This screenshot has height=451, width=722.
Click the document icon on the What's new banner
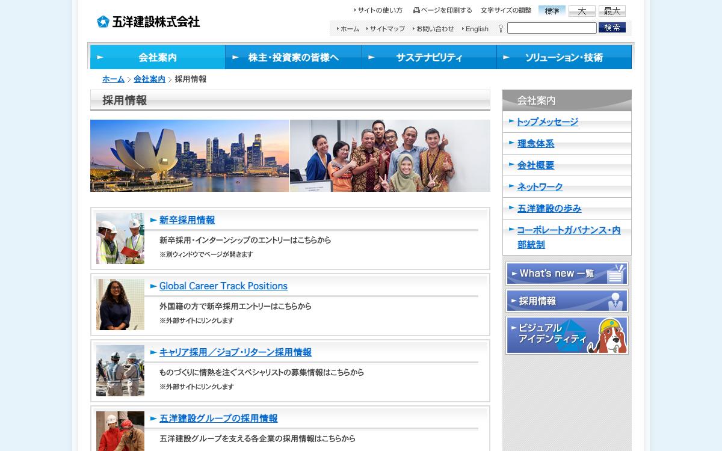(615, 275)
